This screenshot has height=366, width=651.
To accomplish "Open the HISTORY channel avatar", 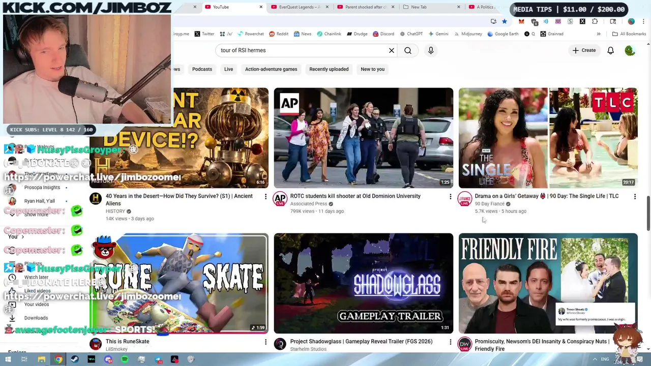I will pyautogui.click(x=96, y=198).
